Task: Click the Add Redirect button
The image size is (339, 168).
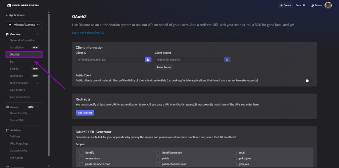Action: coord(85,113)
